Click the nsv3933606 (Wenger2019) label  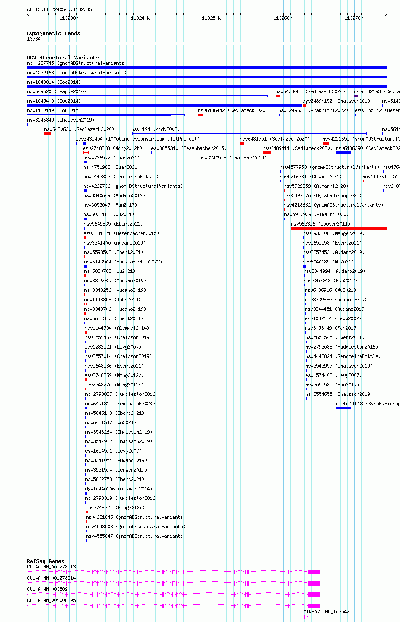[333, 233]
